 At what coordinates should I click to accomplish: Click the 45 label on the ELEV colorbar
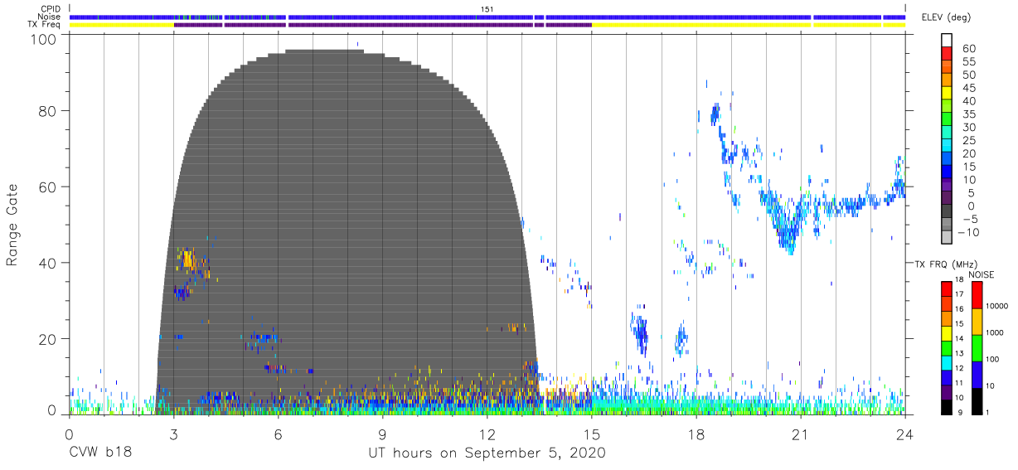coord(968,89)
